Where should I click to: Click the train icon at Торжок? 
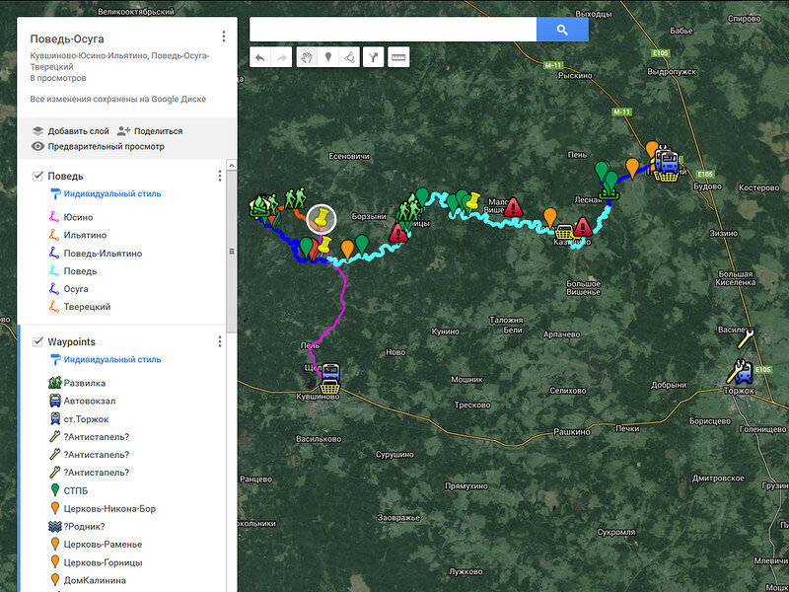744,373
